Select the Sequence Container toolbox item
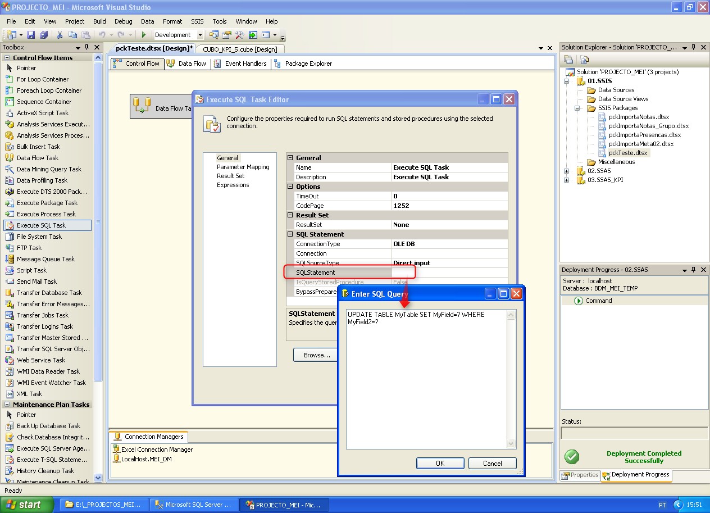The image size is (710, 513). click(47, 102)
